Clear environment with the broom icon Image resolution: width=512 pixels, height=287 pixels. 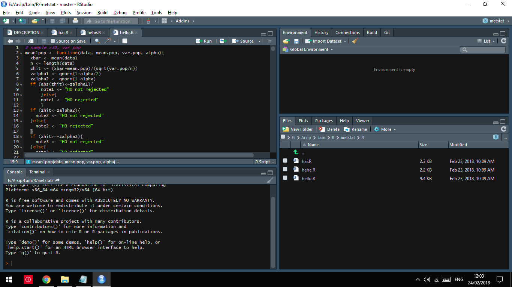click(355, 41)
